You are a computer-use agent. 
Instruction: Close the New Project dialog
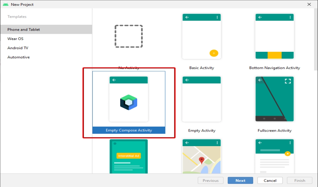click(x=309, y=4)
